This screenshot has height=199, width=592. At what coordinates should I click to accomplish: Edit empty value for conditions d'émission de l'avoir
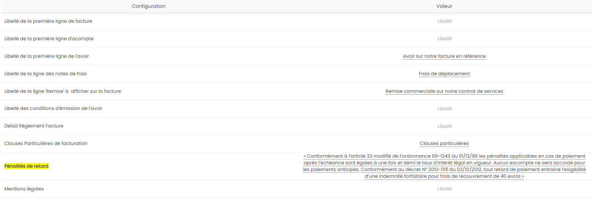tap(444, 109)
